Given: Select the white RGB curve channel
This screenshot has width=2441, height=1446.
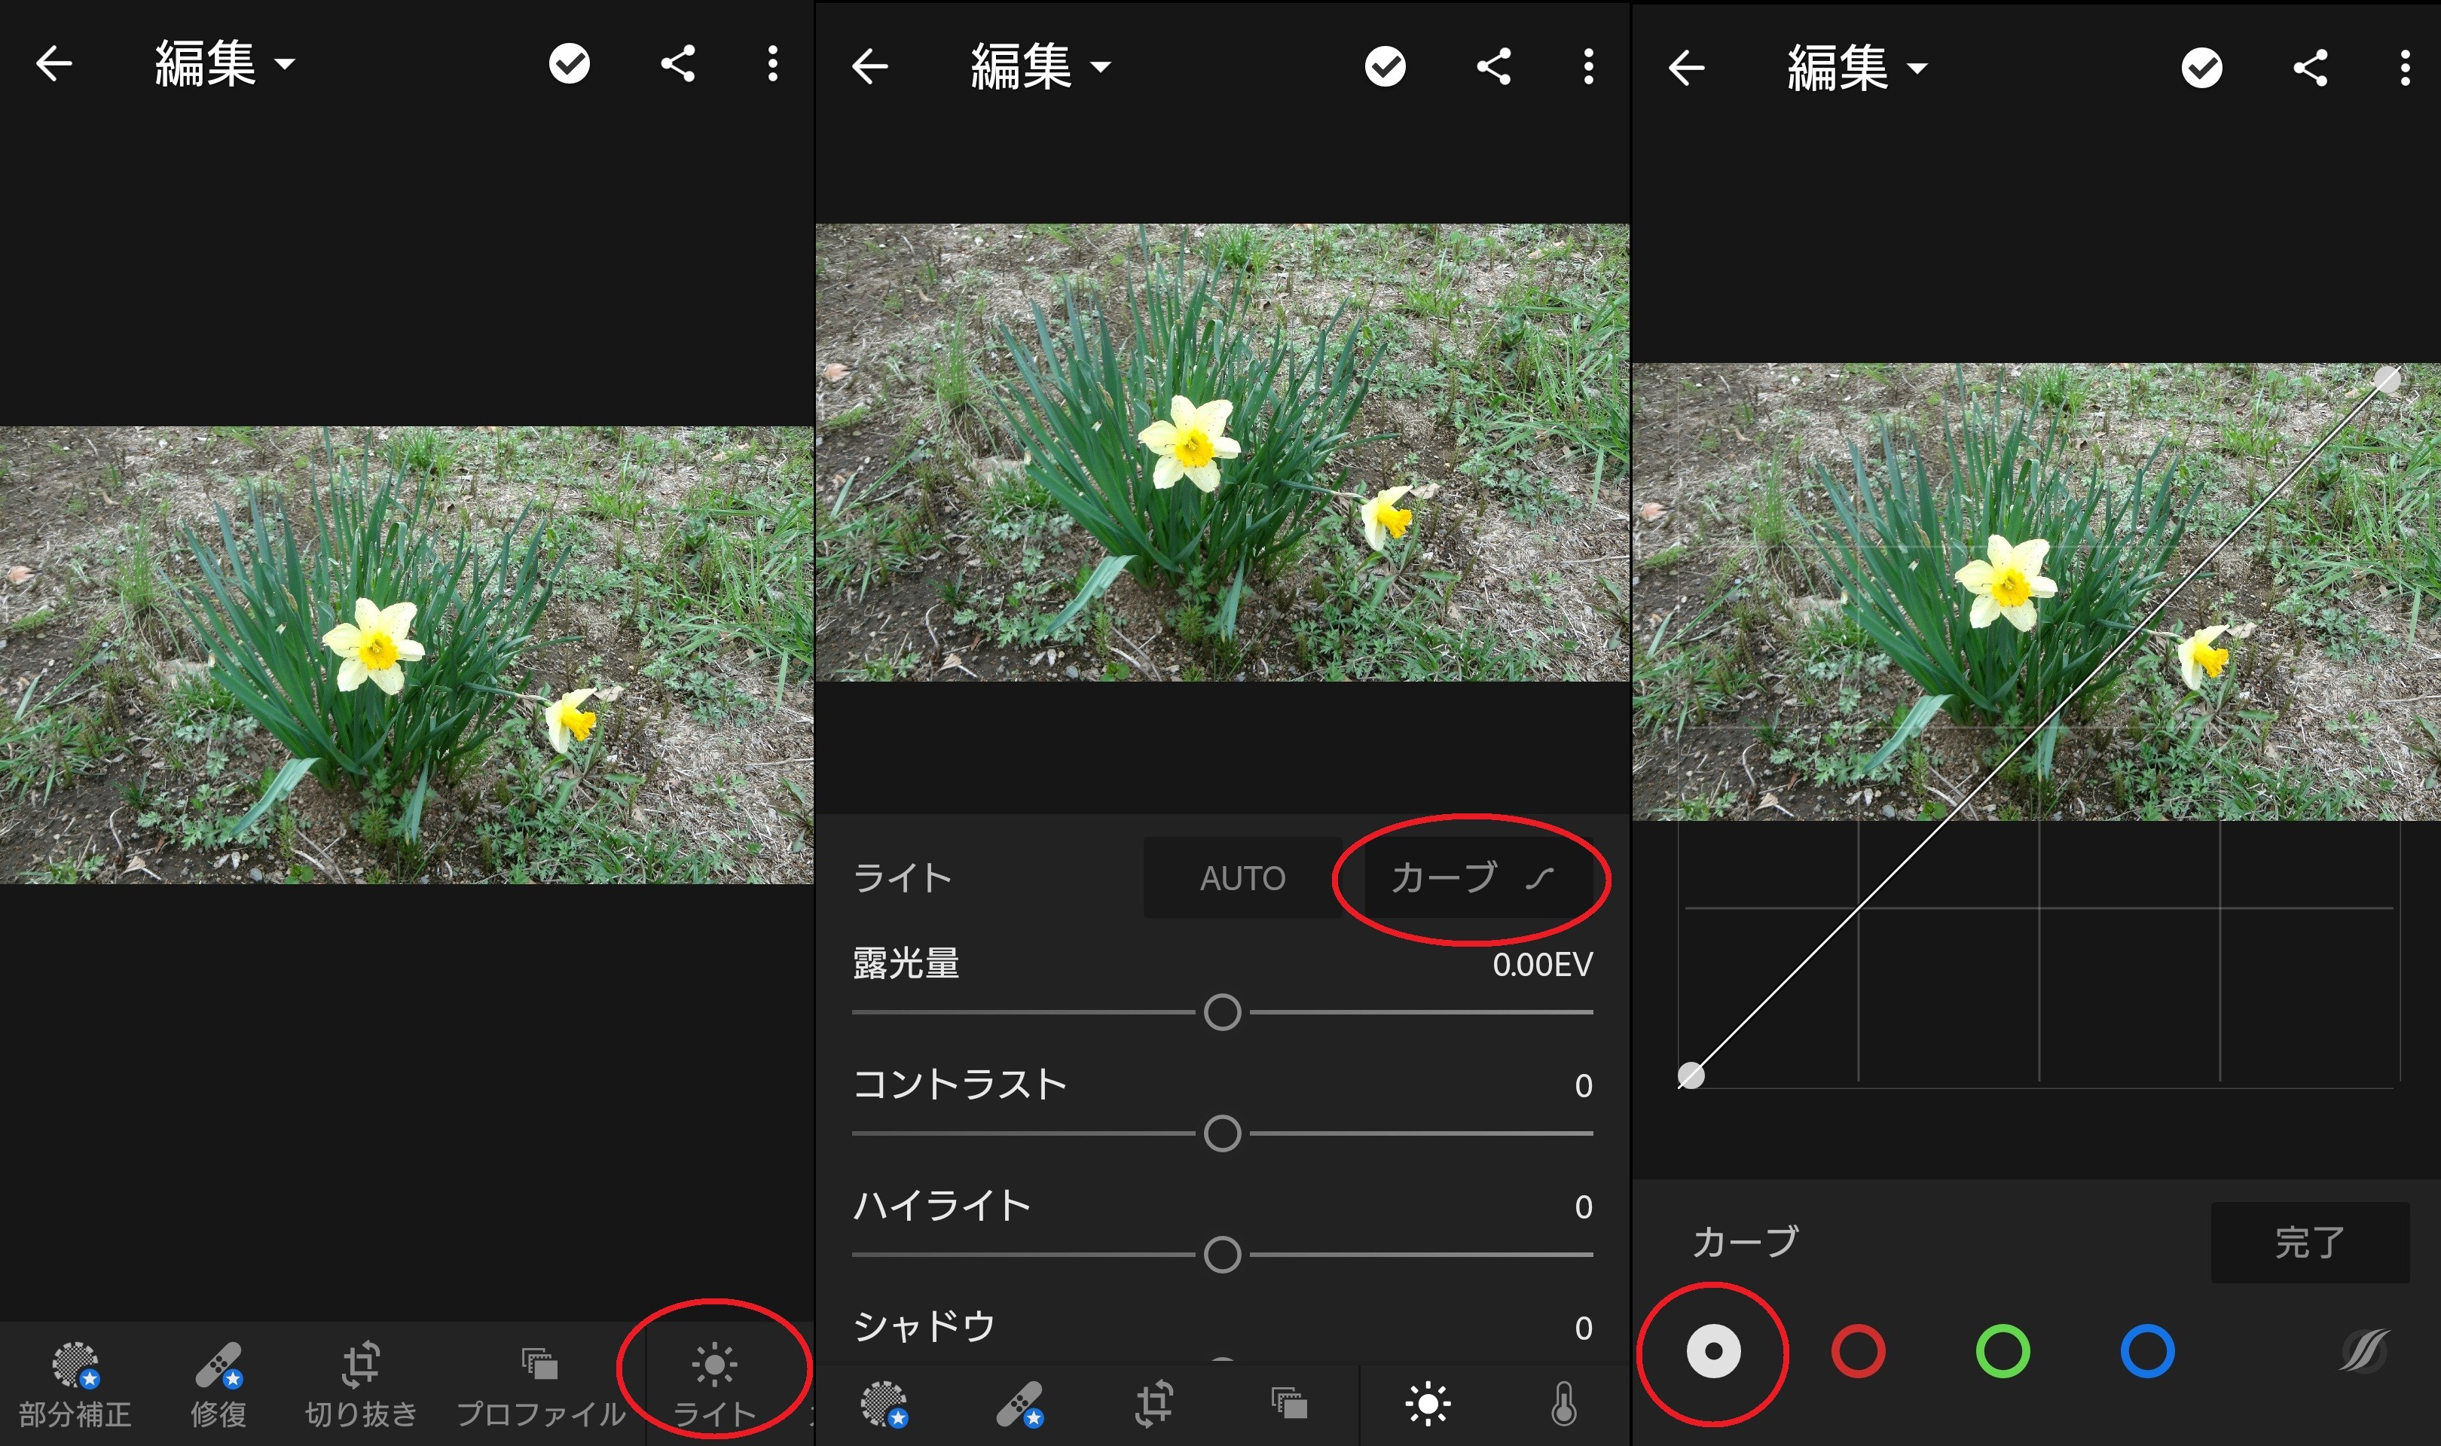Looking at the screenshot, I should coord(1713,1352).
